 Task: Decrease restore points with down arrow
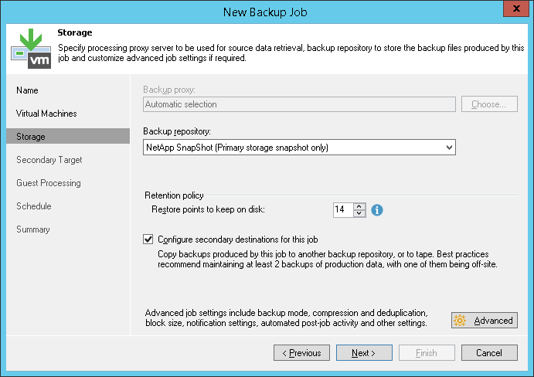pyautogui.click(x=359, y=213)
